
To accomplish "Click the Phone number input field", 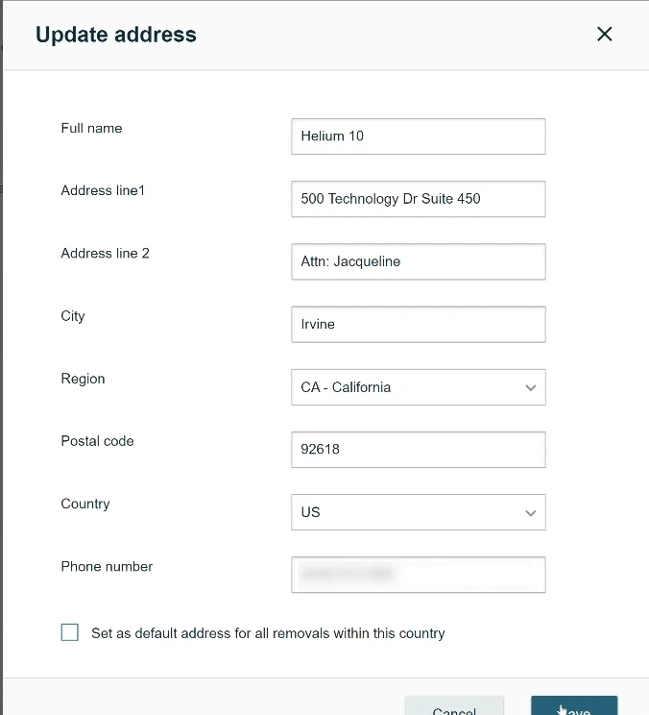I will pos(418,575).
